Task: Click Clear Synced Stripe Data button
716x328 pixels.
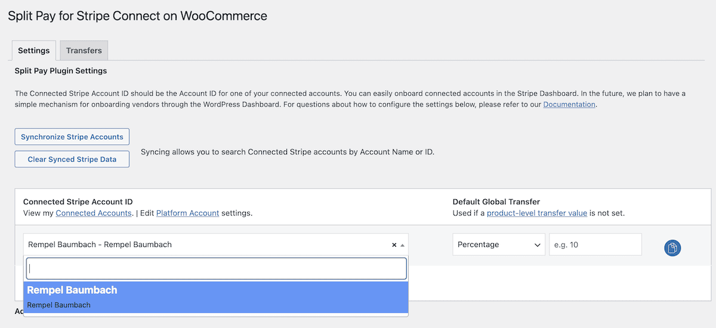Action: [72, 160]
